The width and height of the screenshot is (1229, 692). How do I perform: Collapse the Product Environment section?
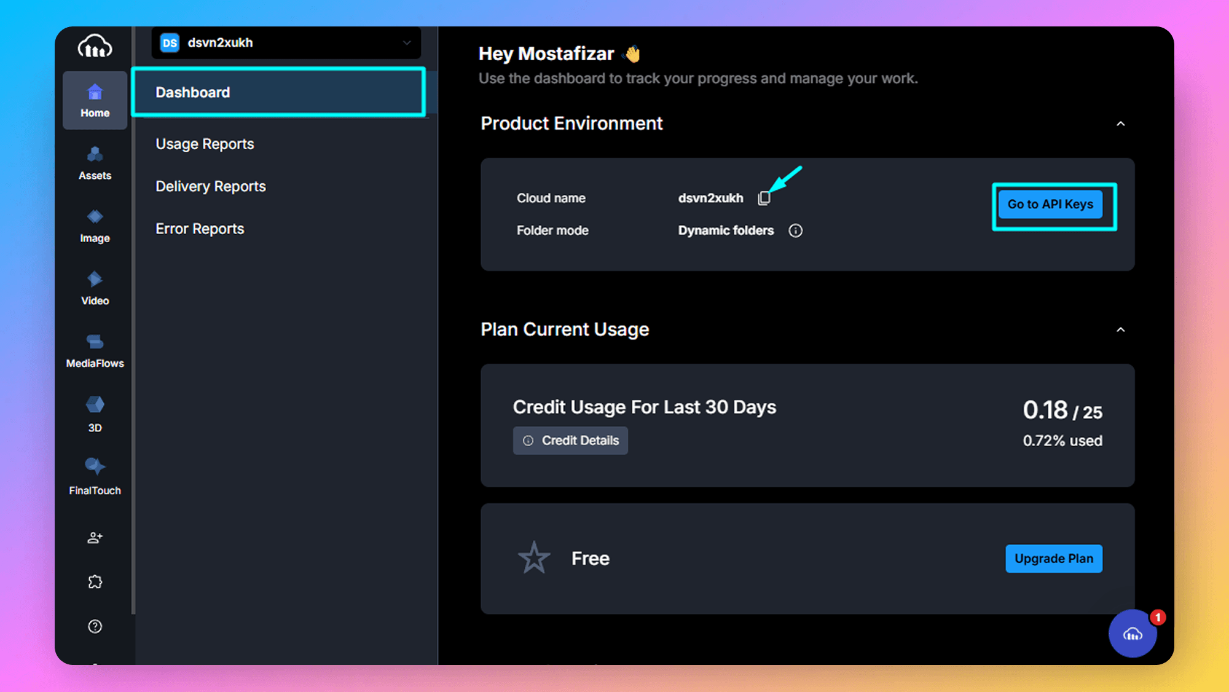1120,124
